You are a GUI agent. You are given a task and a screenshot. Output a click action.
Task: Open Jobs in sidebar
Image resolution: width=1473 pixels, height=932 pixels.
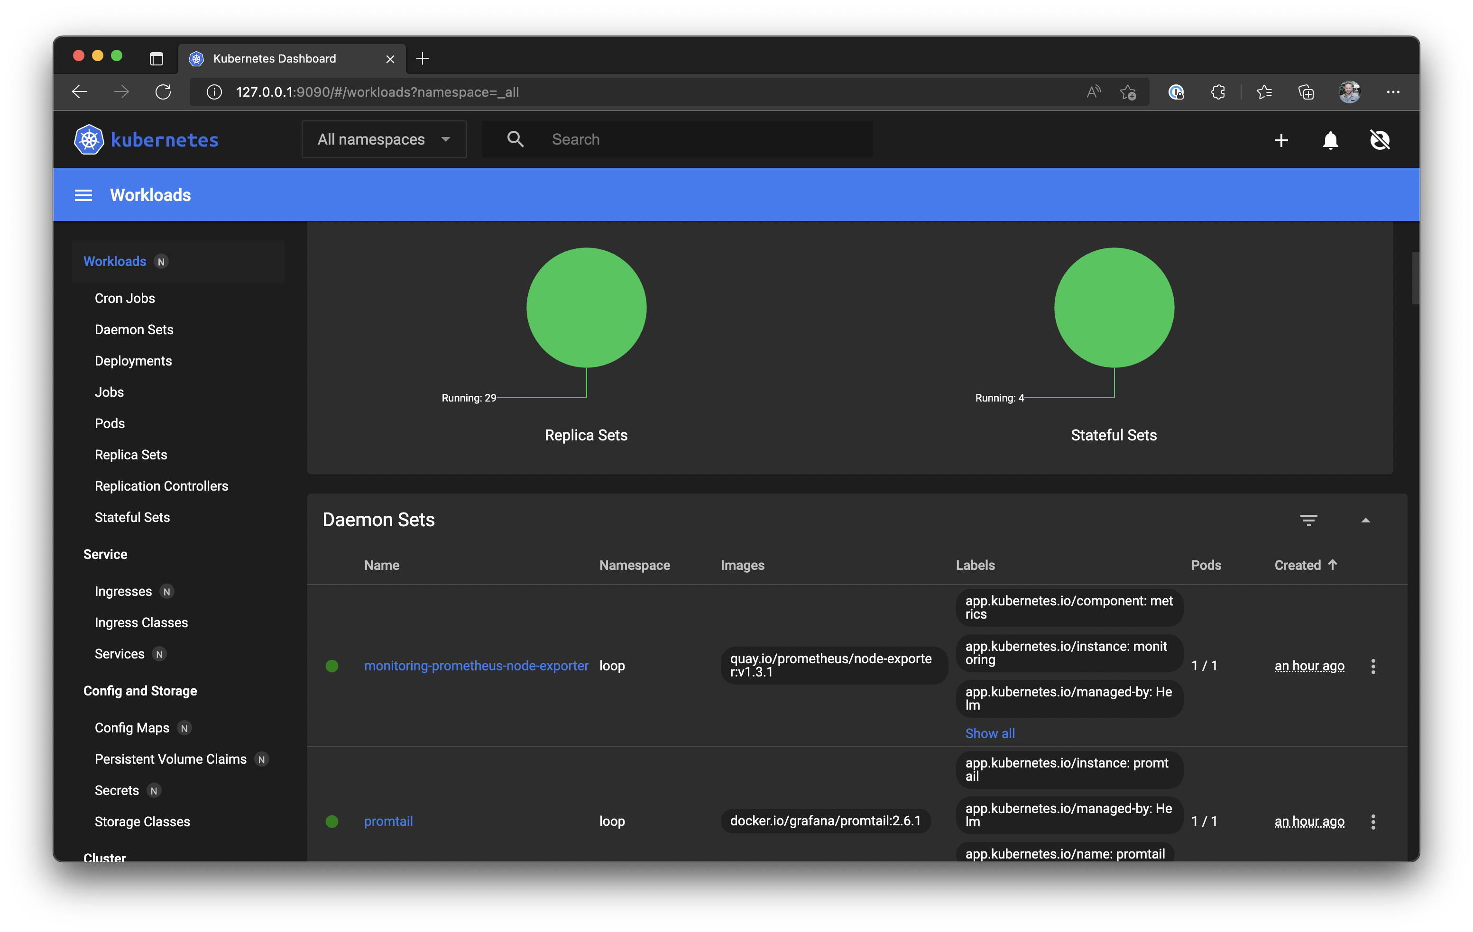110,392
